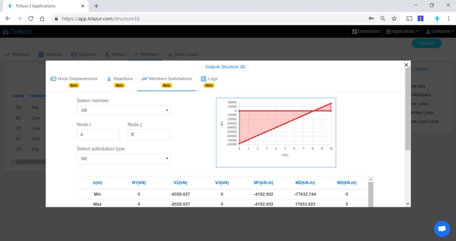Open the Select member dropdown showing AB
The height and width of the screenshot is (241, 456).
(124, 110)
